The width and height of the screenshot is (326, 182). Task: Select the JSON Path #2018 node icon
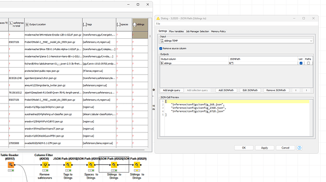pyautogui.click(x=68, y=165)
